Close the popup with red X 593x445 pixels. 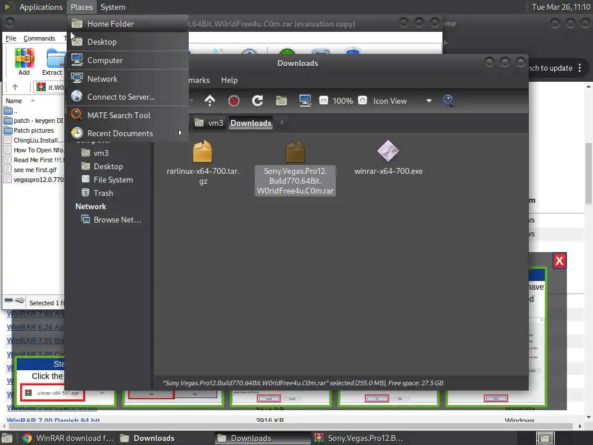point(559,260)
